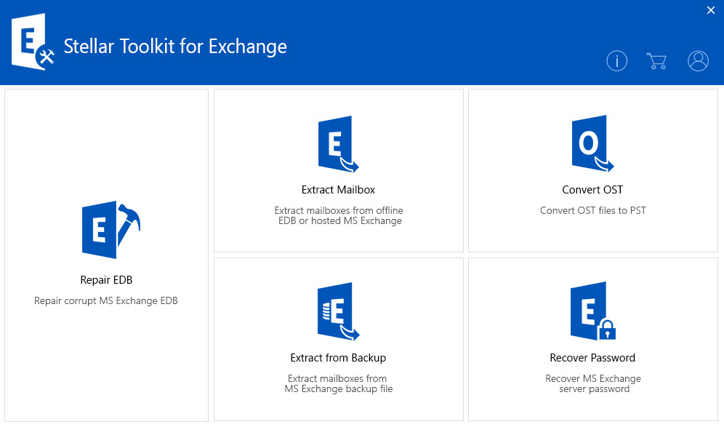Click the "Stellar Toolkit for Exchange" title text
Screen dimensions: 724x427
[x=175, y=47]
